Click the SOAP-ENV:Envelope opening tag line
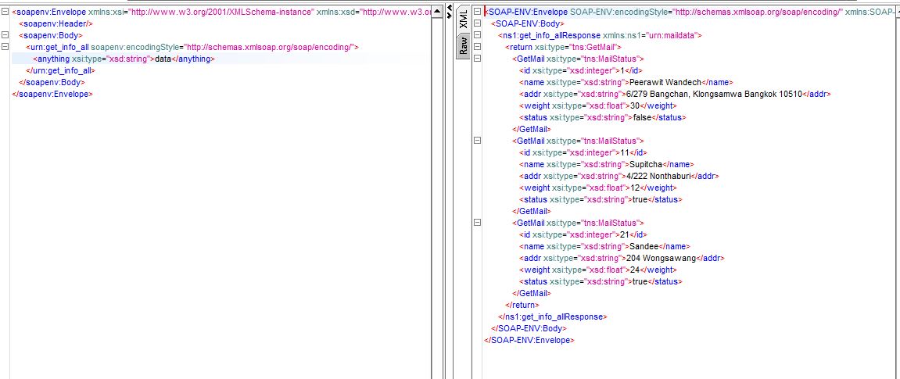900x379 pixels. point(691,12)
